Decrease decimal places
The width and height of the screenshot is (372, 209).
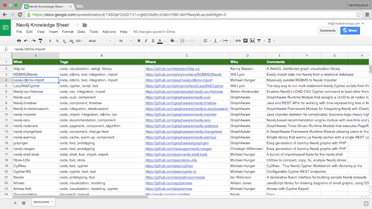[64, 41]
